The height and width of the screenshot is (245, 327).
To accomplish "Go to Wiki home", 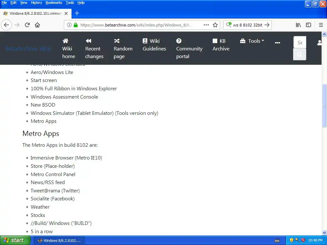I will point(68,48).
